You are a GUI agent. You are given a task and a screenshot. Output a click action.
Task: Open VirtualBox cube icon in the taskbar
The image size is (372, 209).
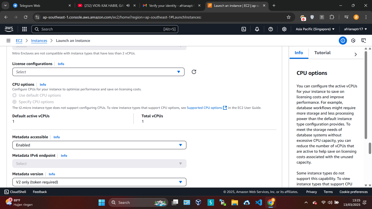tap(199, 202)
